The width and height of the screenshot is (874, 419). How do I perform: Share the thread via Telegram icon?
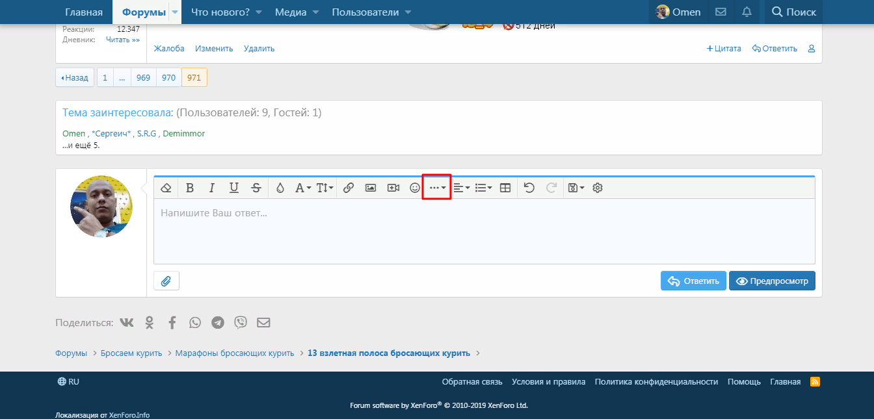tap(218, 322)
